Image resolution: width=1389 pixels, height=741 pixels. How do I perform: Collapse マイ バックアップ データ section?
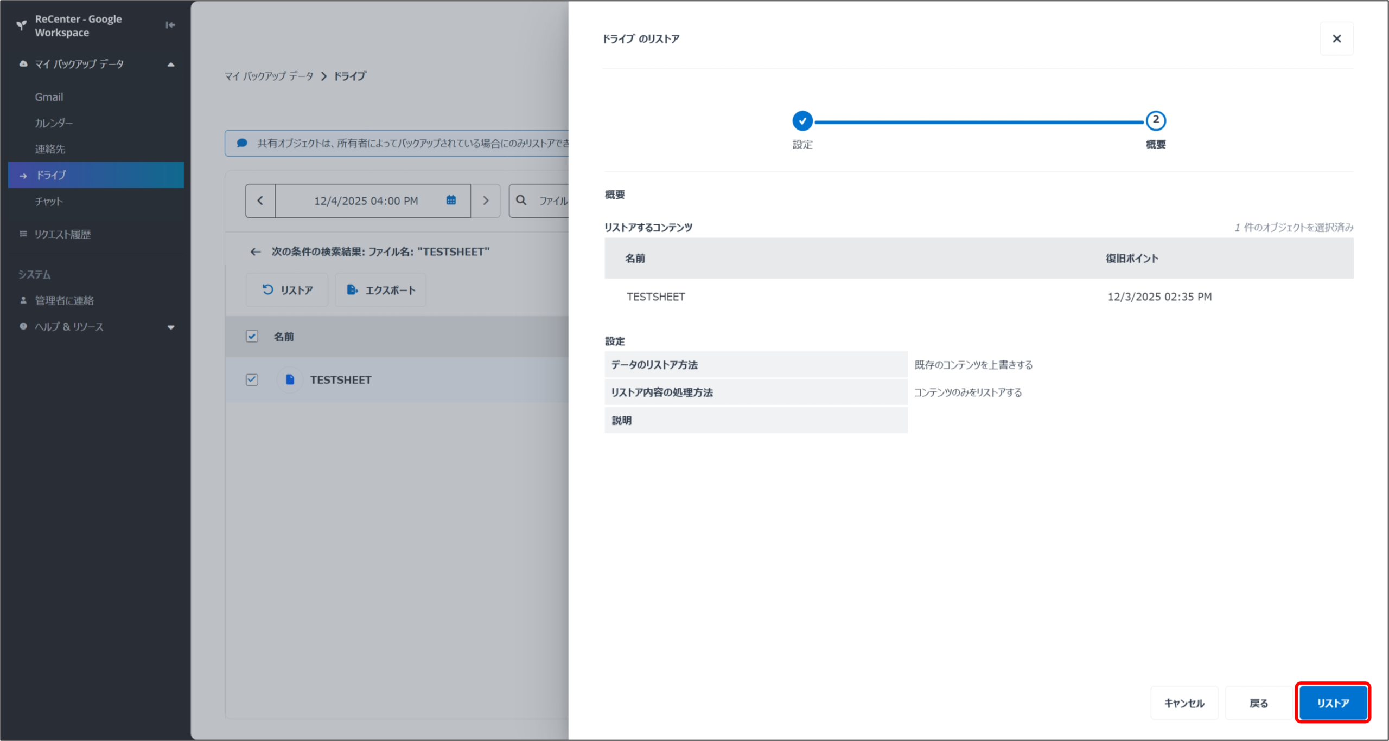point(171,65)
